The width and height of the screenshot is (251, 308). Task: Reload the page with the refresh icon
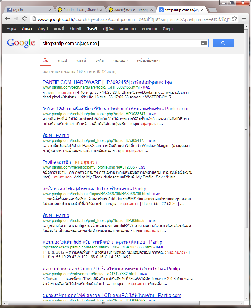[25, 19]
